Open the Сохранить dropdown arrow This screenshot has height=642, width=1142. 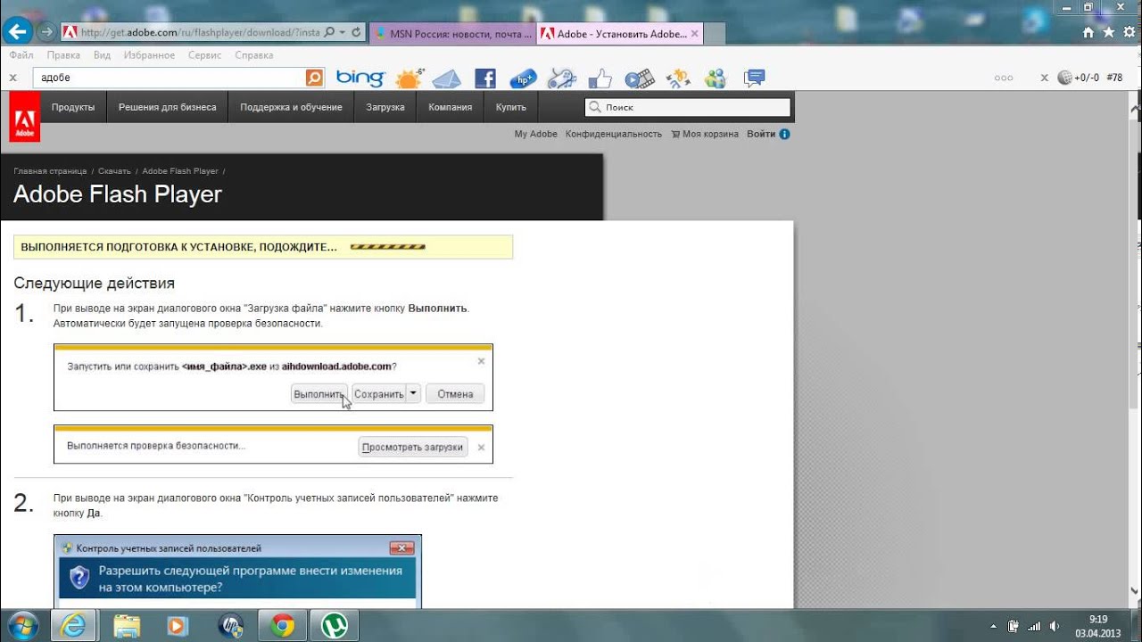pyautogui.click(x=413, y=393)
